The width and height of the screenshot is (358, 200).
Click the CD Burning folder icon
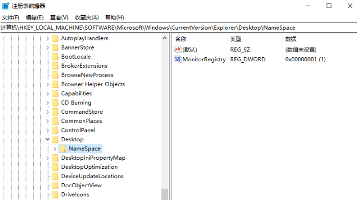[55, 103]
